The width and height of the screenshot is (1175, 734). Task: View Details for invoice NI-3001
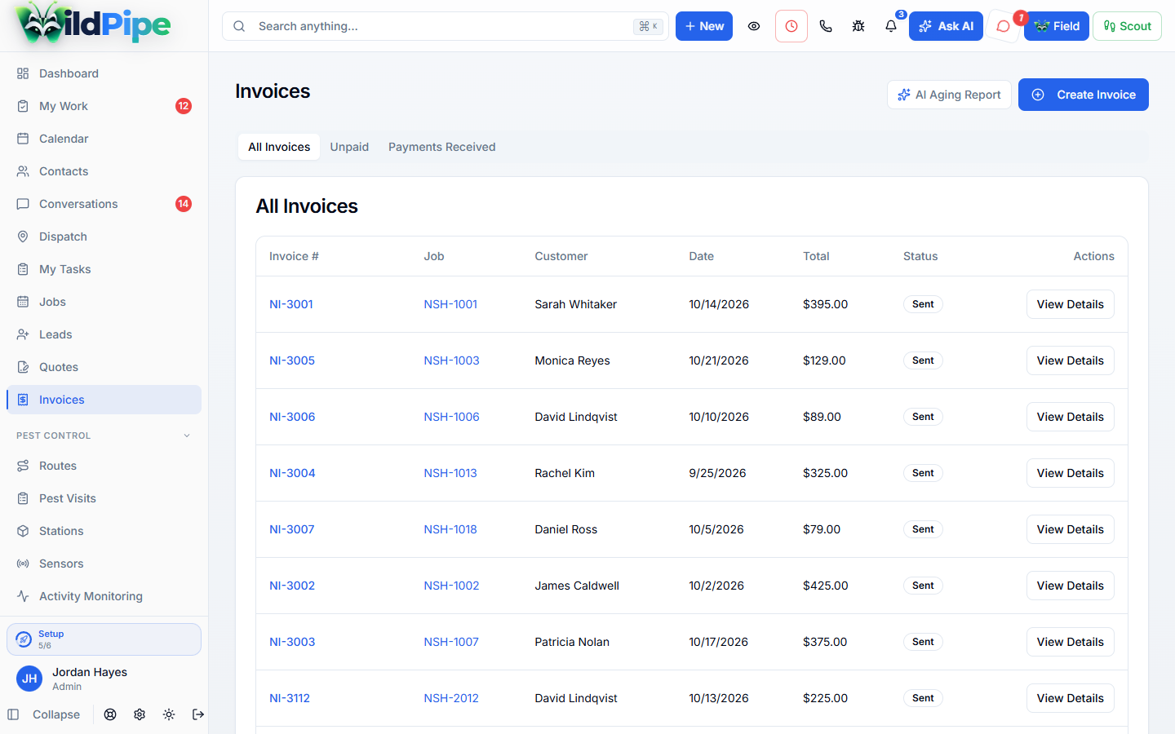tap(1071, 304)
